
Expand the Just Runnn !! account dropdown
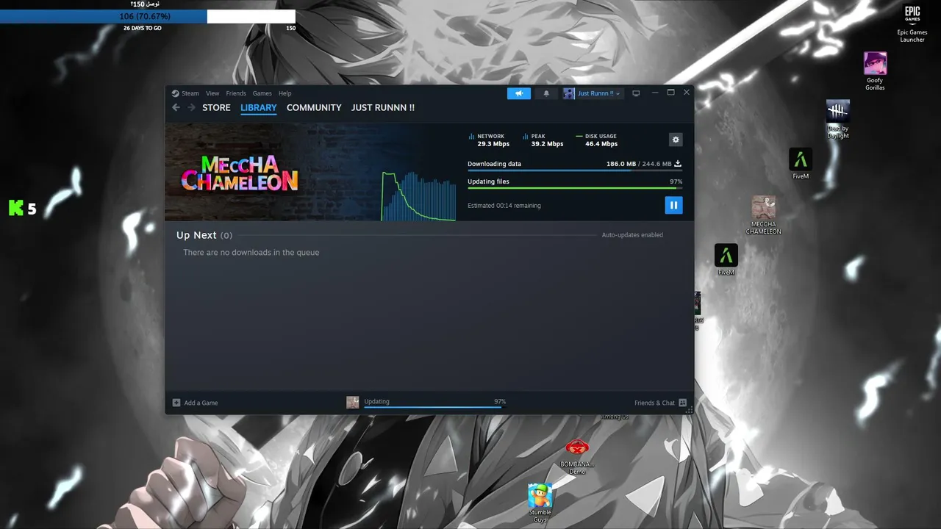[x=593, y=93]
